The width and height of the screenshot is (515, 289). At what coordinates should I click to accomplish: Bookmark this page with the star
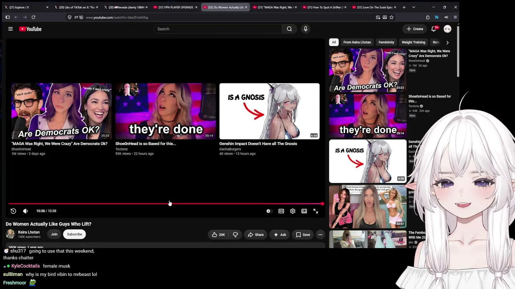391,17
